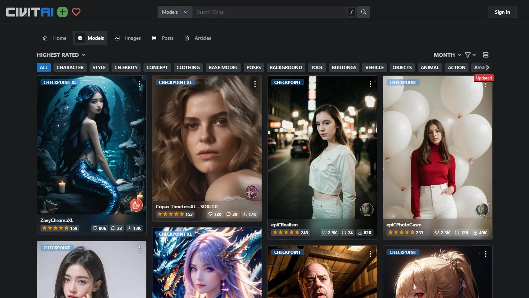Select the ALL category filter
Screen dimensions: 529x298
[x=44, y=67]
